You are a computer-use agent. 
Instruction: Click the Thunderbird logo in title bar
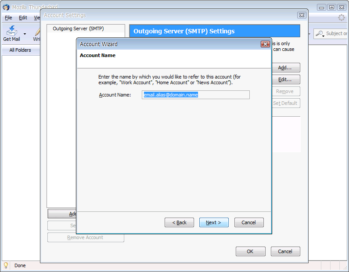tap(6, 7)
